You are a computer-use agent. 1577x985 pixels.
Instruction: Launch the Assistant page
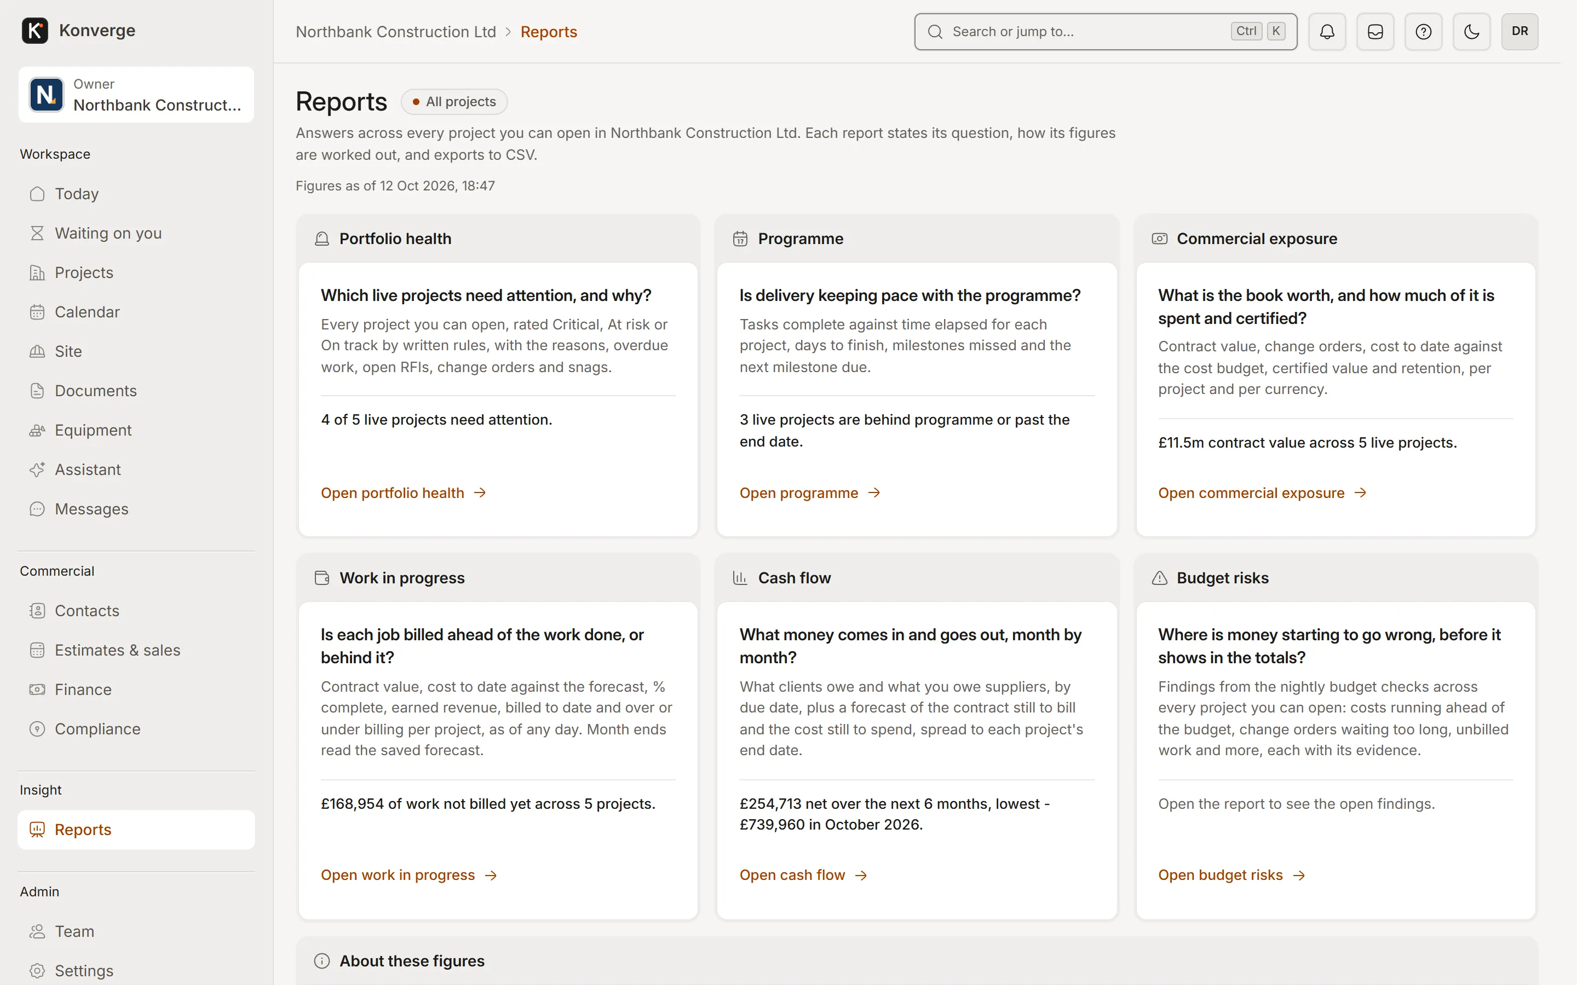click(136, 470)
